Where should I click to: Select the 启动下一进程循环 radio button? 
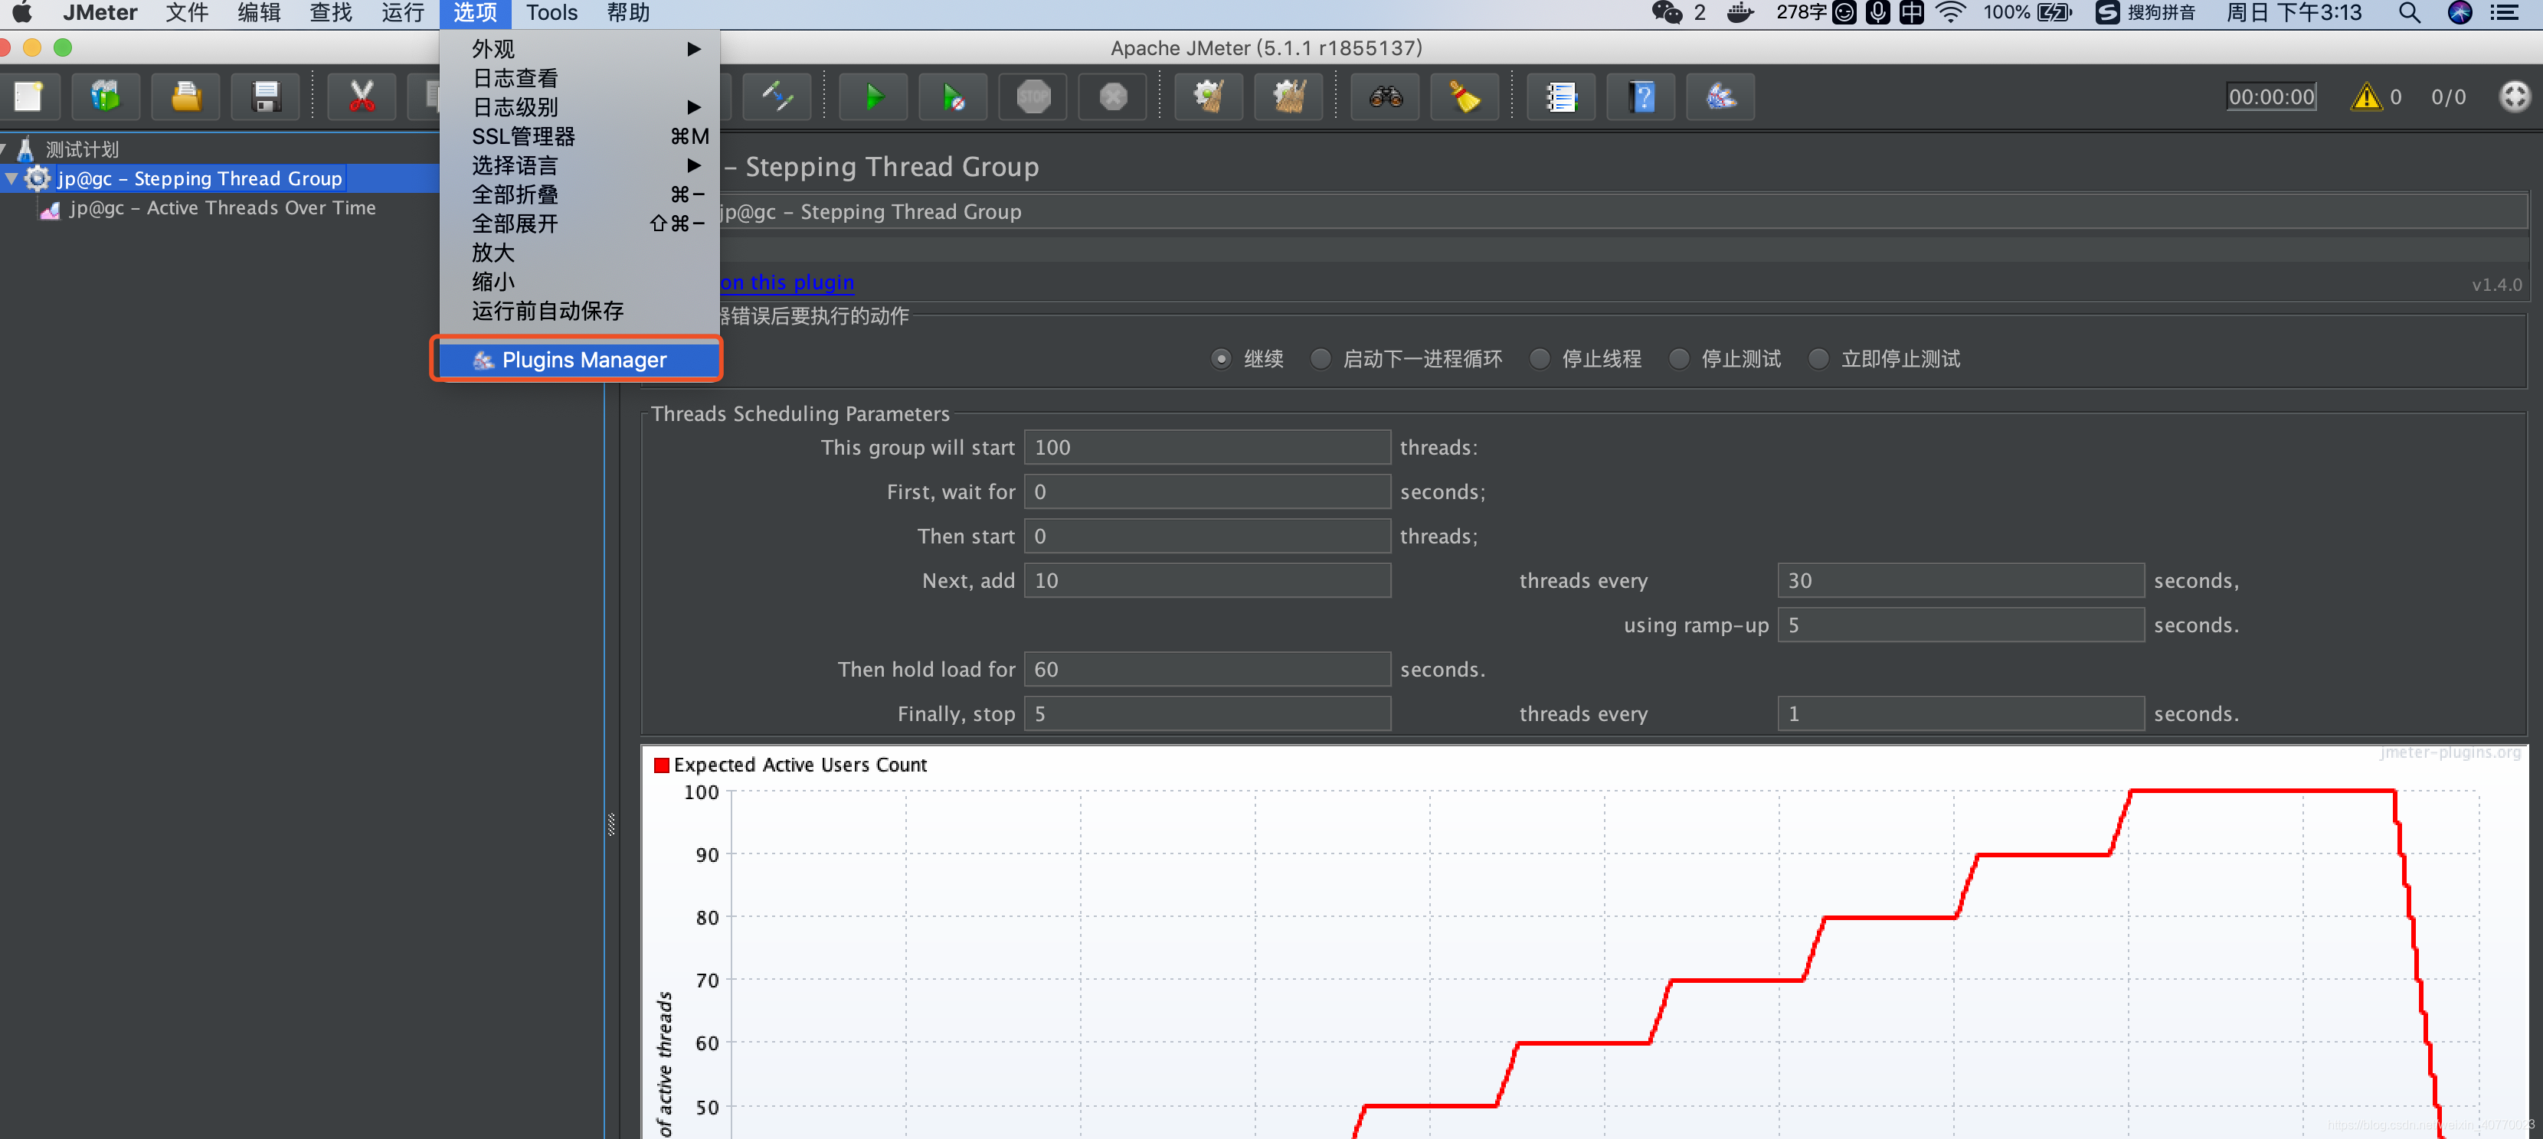(1320, 359)
